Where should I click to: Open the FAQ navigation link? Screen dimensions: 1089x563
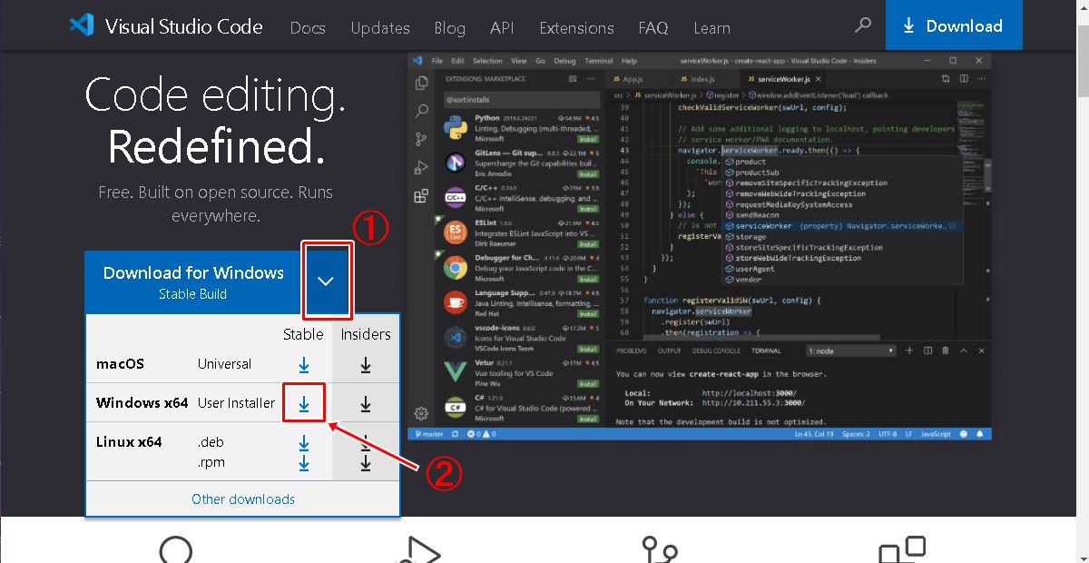click(x=653, y=27)
